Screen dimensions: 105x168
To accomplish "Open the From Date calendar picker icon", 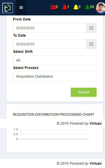I will (91, 28).
